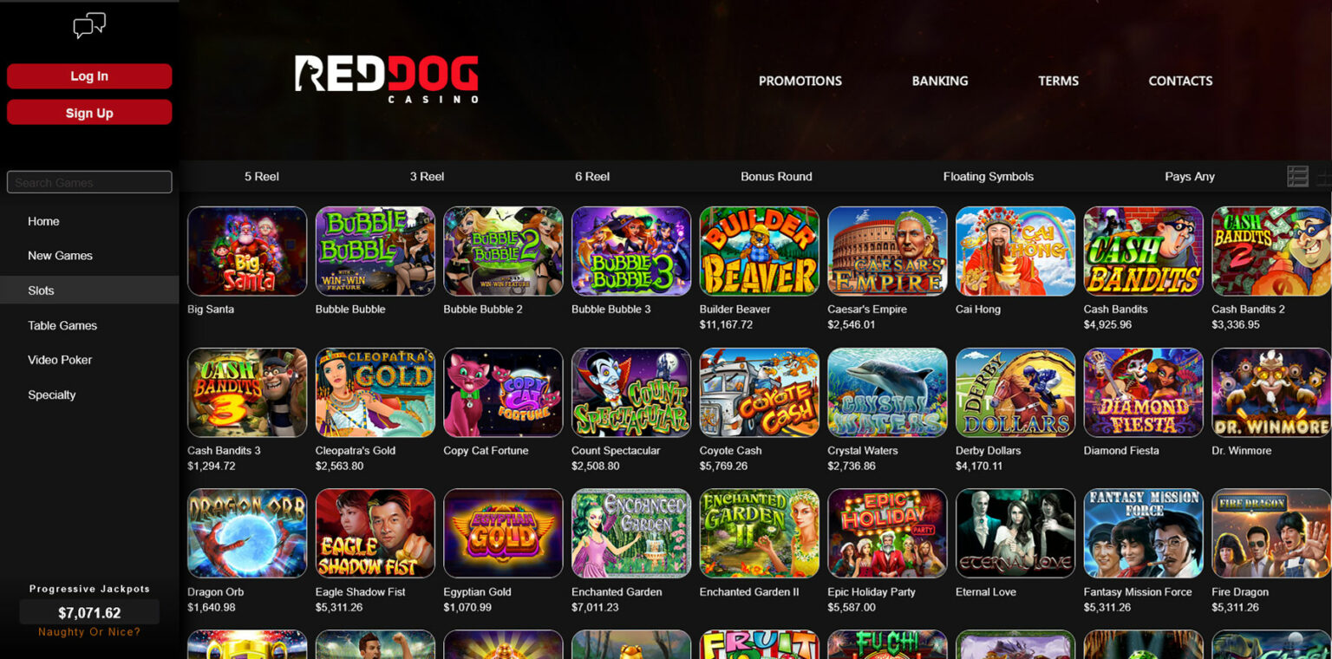This screenshot has width=1332, height=659.
Task: Click the Sign Up button
Action: [89, 113]
